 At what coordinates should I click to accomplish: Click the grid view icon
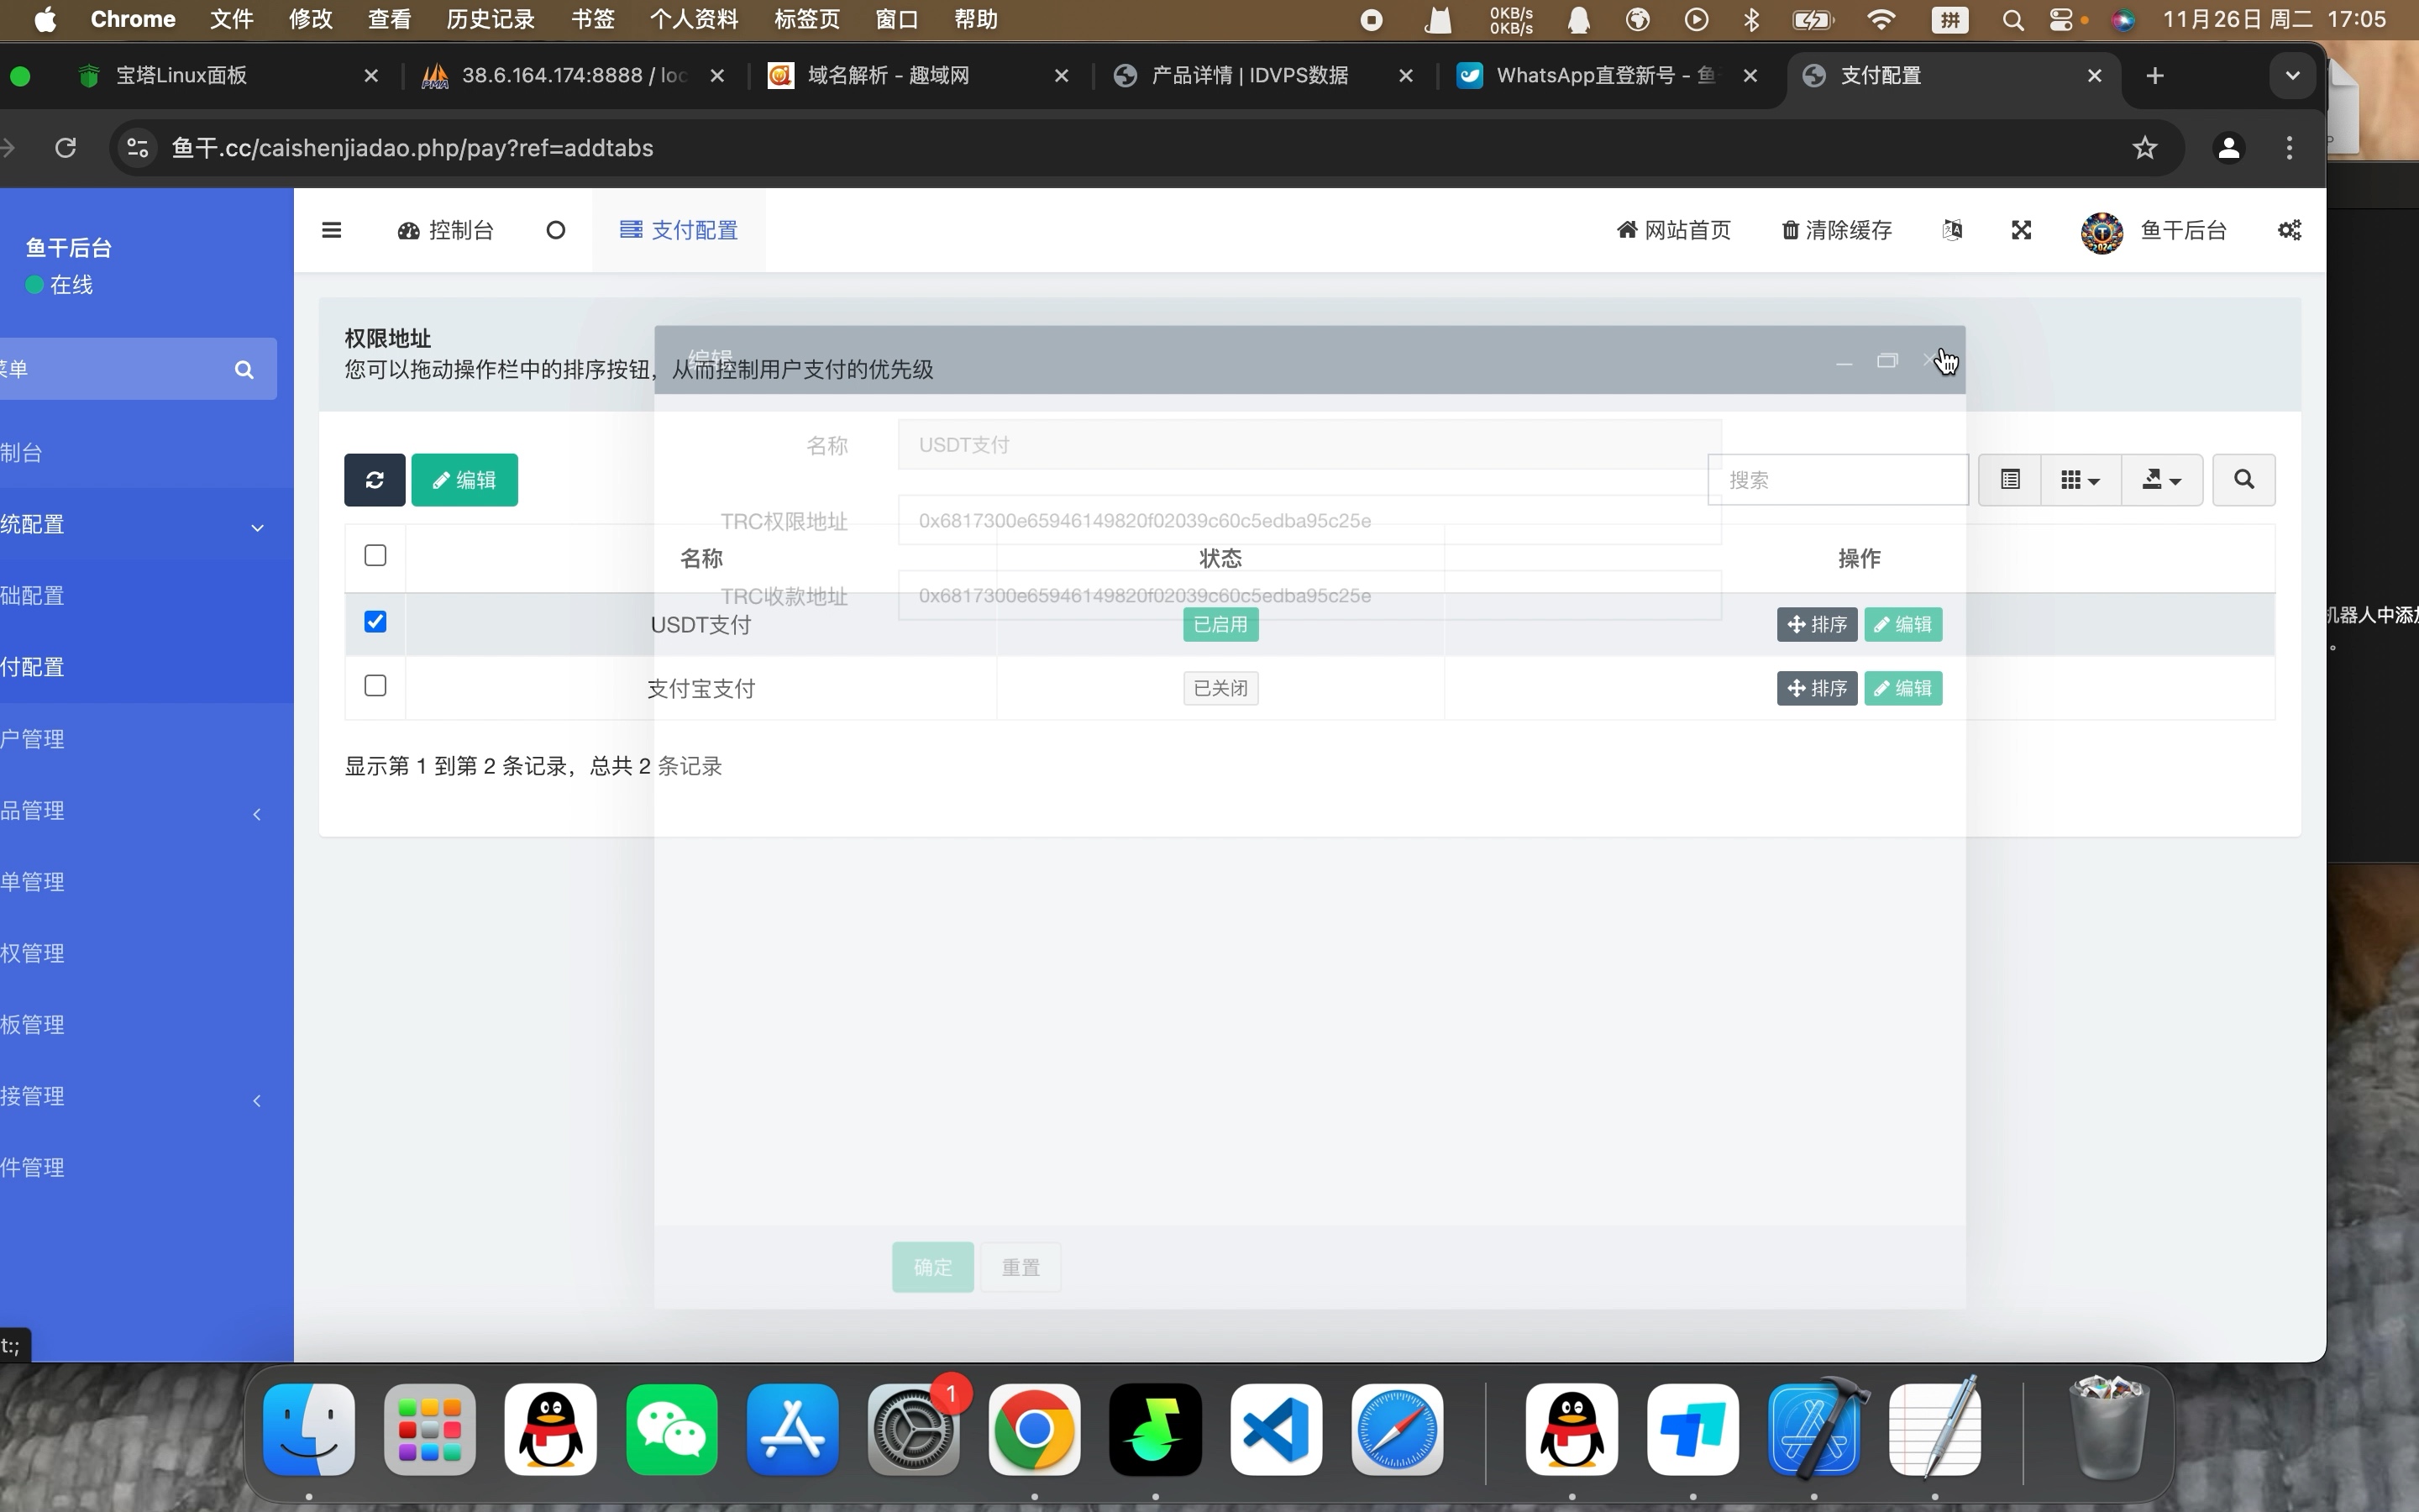[2078, 479]
